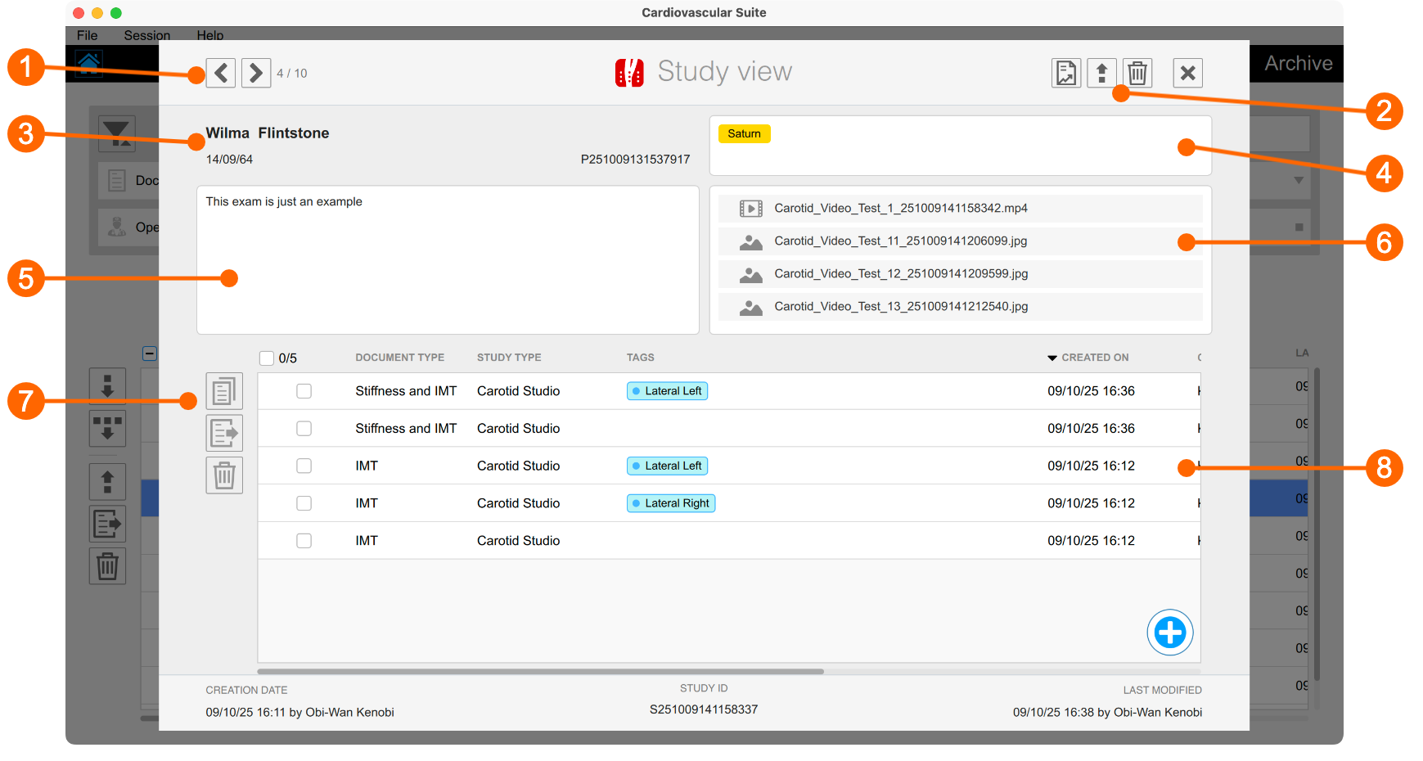Go to the previous study with arrow icon
Screen dimensions: 1423x761
[220, 73]
